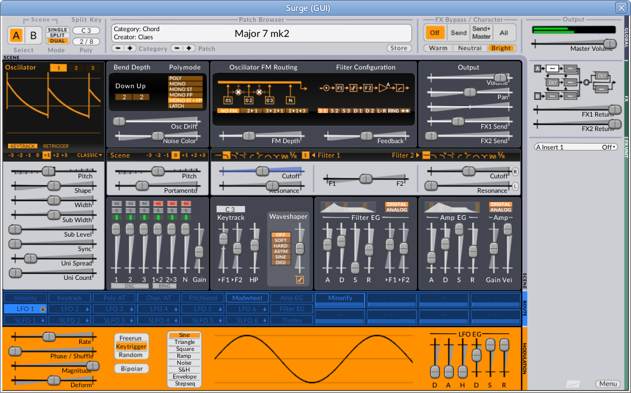Open the SLFO 1 arrow menu
The image size is (631, 393).
43,320
